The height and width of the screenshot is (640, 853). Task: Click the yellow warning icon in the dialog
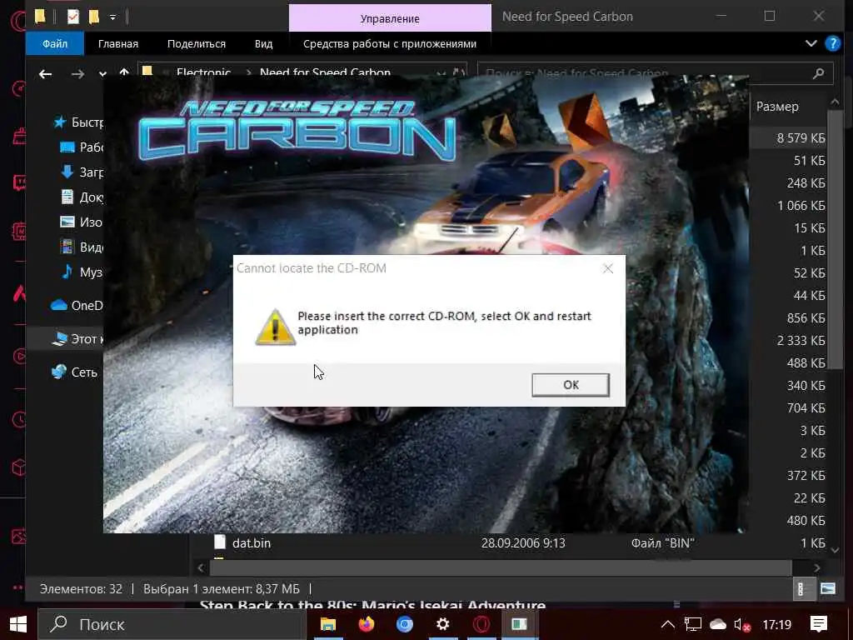(275, 327)
